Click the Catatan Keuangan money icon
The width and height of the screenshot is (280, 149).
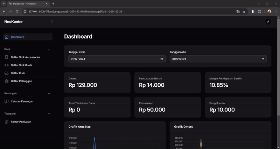(x=7, y=101)
